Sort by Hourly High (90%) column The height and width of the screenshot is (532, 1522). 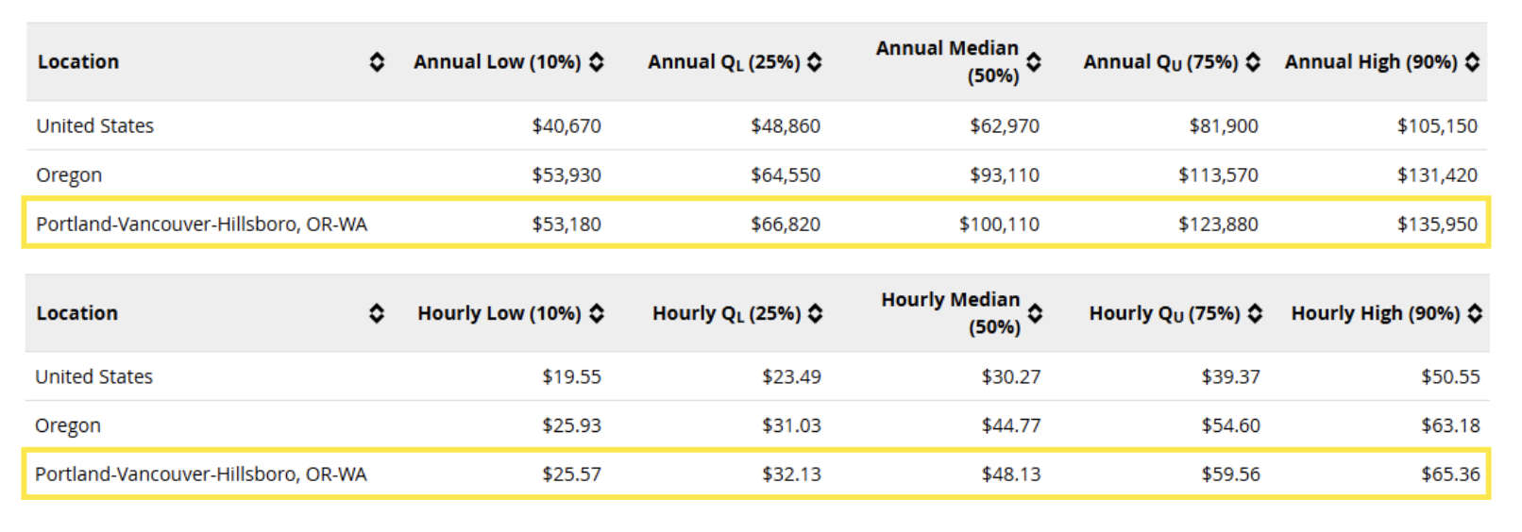point(1475,314)
